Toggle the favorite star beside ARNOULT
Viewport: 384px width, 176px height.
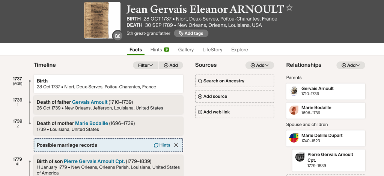click(x=289, y=8)
